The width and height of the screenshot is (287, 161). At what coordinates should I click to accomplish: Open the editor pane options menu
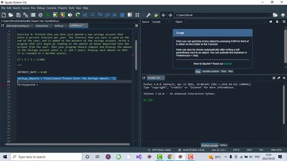click(x=136, y=26)
